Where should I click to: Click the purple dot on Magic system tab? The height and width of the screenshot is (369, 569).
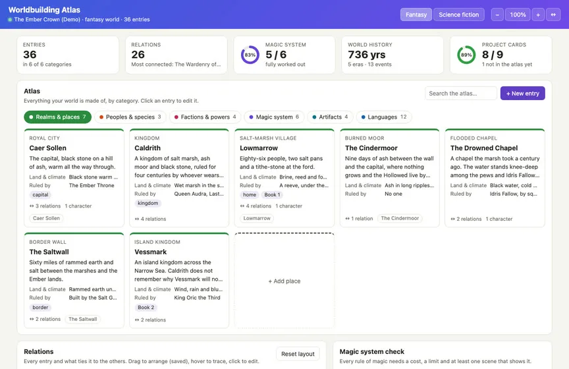click(251, 117)
